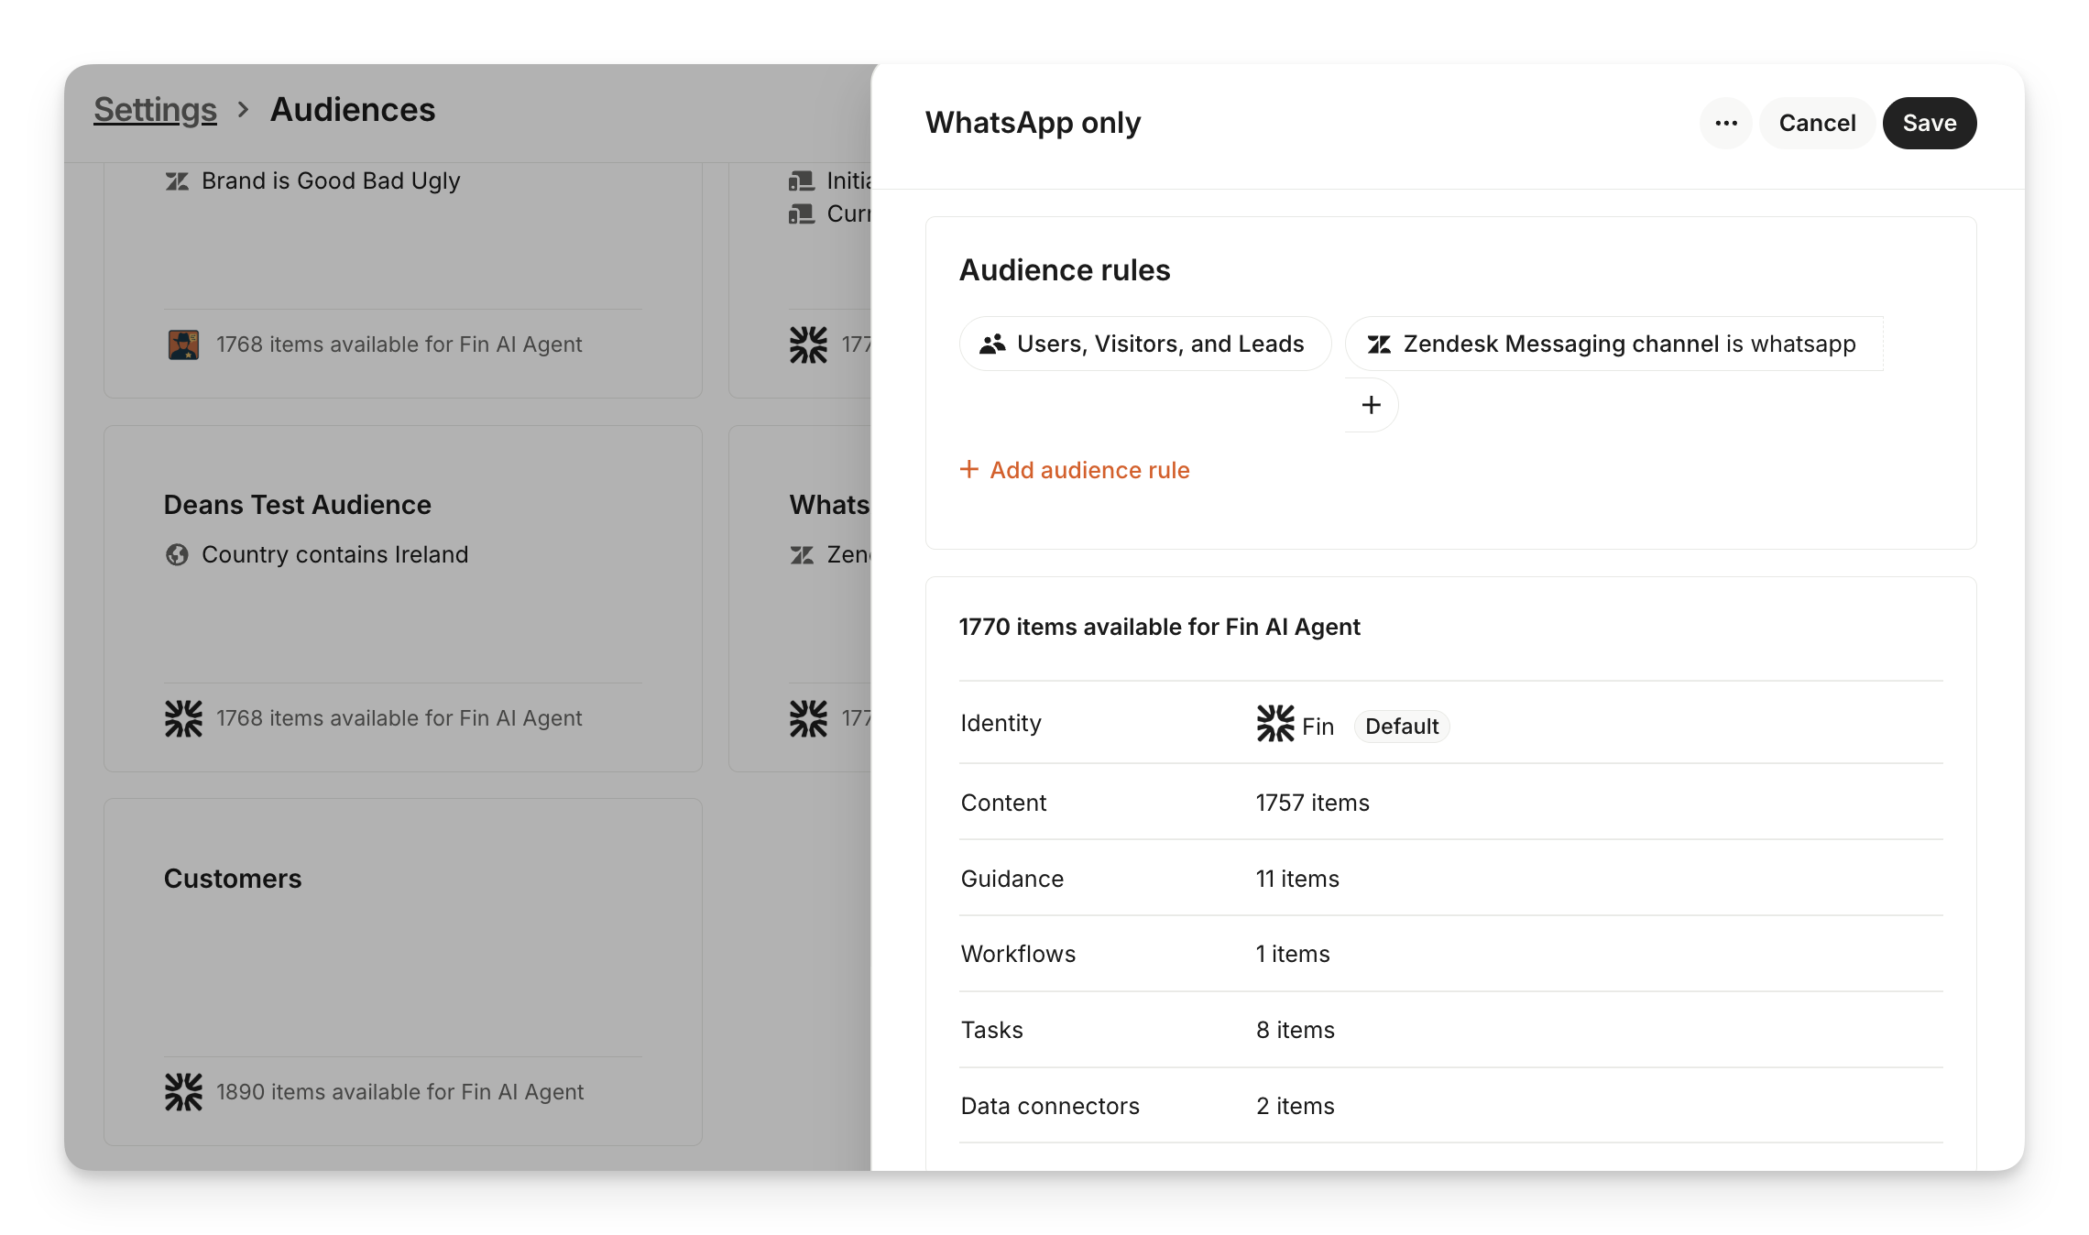Open the Users, Visitors, and Leads selector

click(1145, 344)
